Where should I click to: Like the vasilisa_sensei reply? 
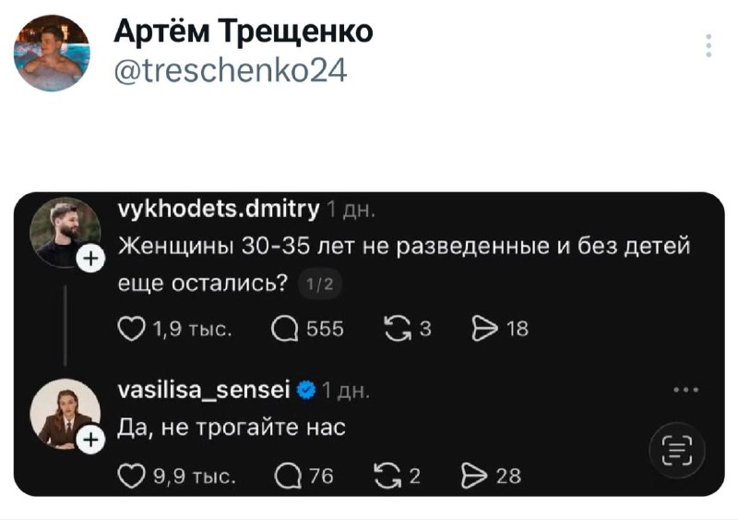[133, 476]
